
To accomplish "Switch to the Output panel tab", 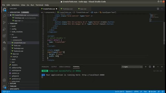I will point(54,67).
